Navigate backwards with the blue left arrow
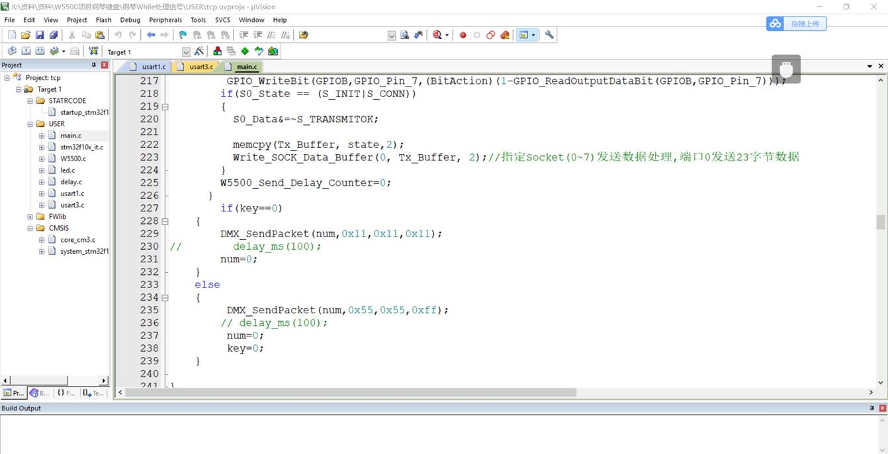The image size is (888, 454). [x=151, y=35]
